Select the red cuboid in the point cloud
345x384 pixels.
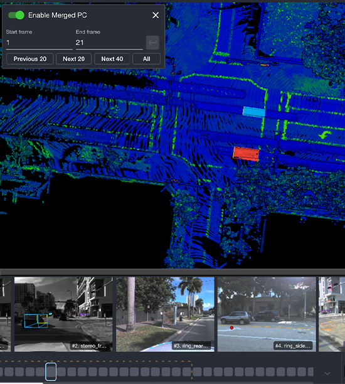point(246,154)
